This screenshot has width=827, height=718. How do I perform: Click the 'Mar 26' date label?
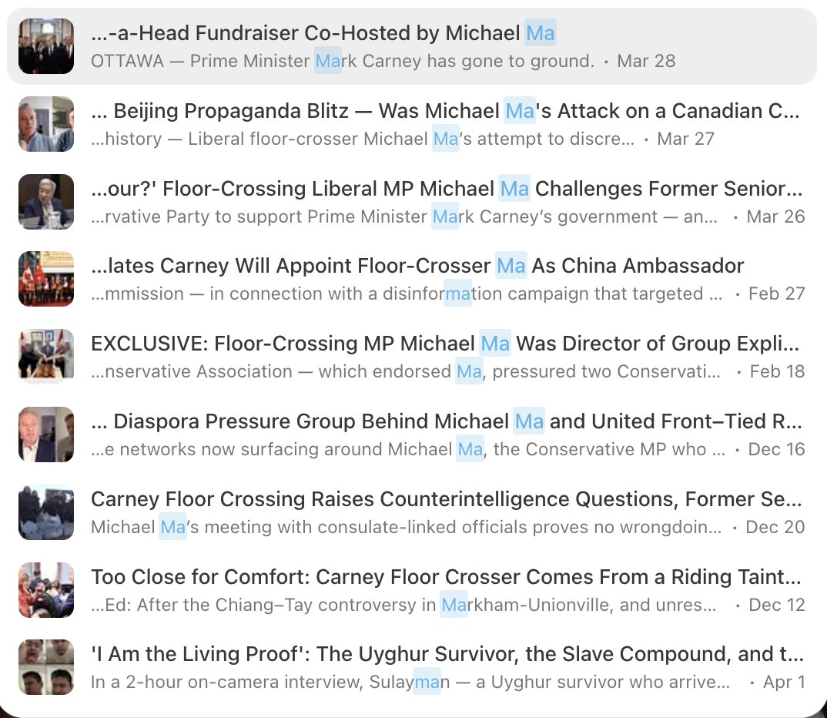776,216
